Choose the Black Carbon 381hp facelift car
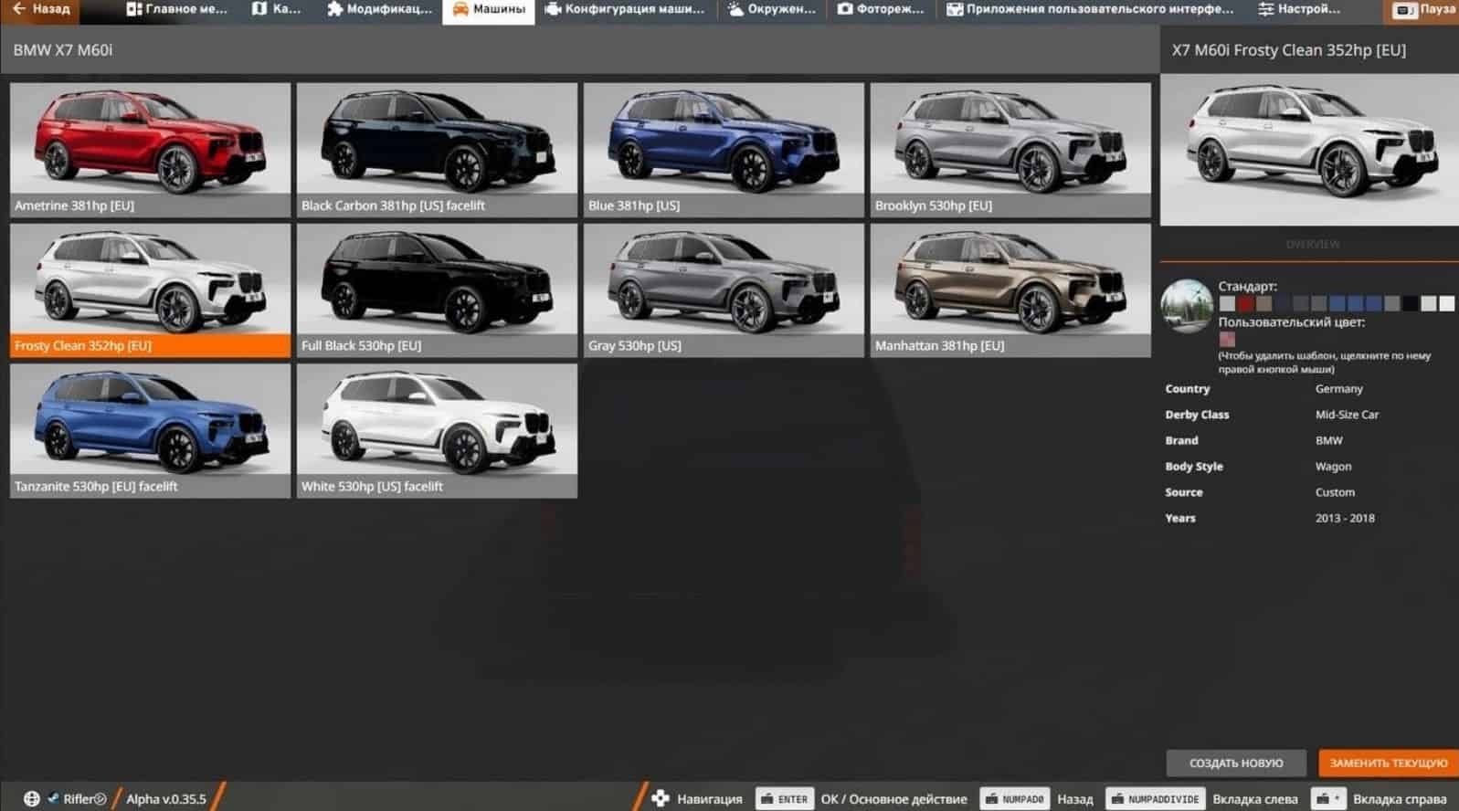Screen dimensions: 1459x811 coord(437,150)
